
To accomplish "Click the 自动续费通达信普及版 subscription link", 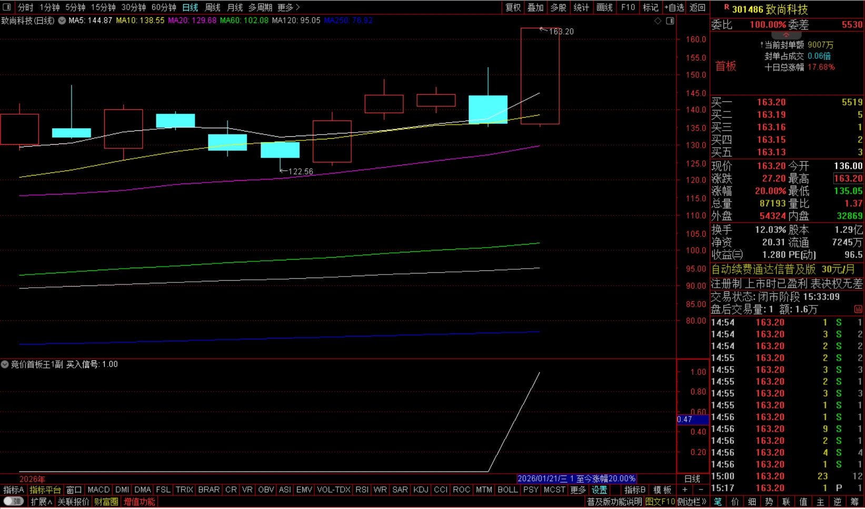I will (x=763, y=269).
